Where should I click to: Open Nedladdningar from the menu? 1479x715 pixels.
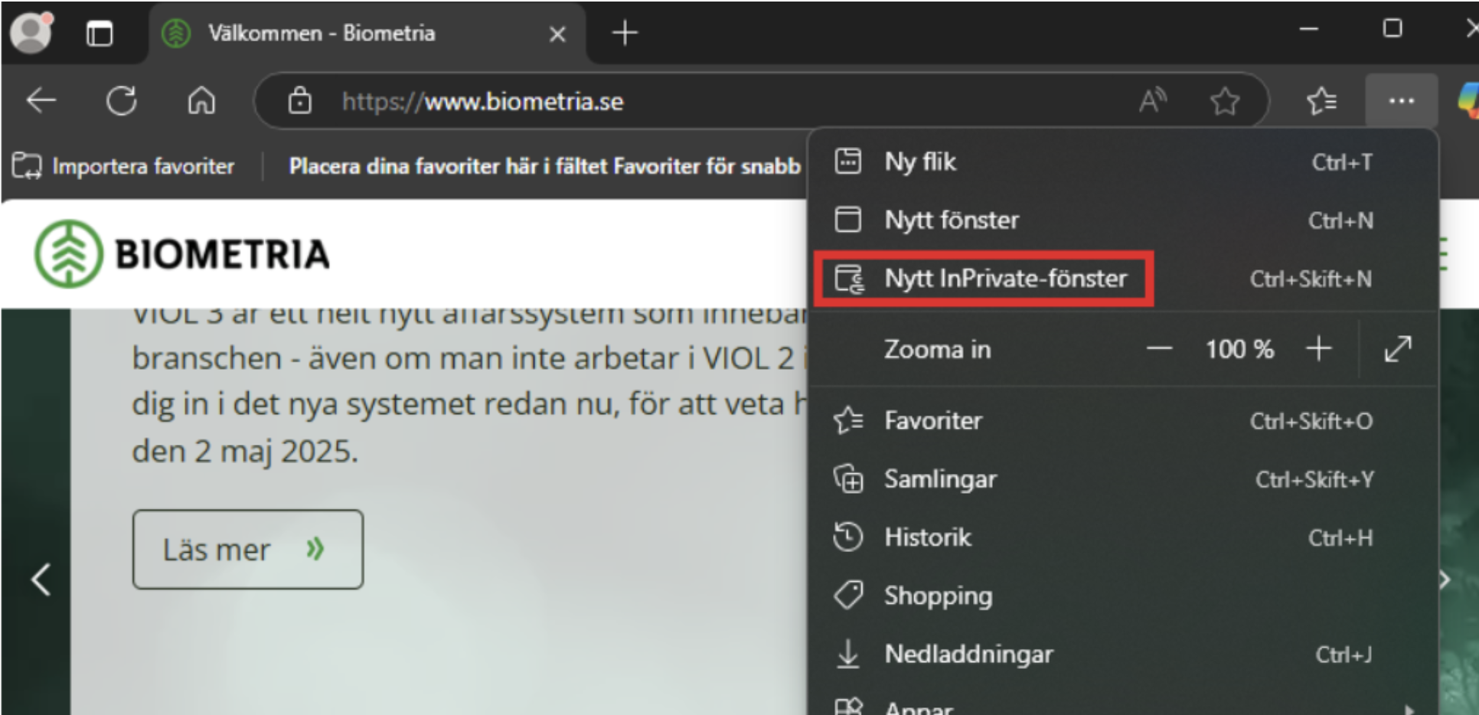point(1122,654)
